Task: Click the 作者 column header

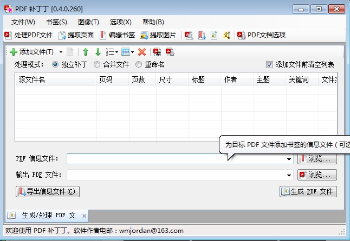Action: [237, 79]
